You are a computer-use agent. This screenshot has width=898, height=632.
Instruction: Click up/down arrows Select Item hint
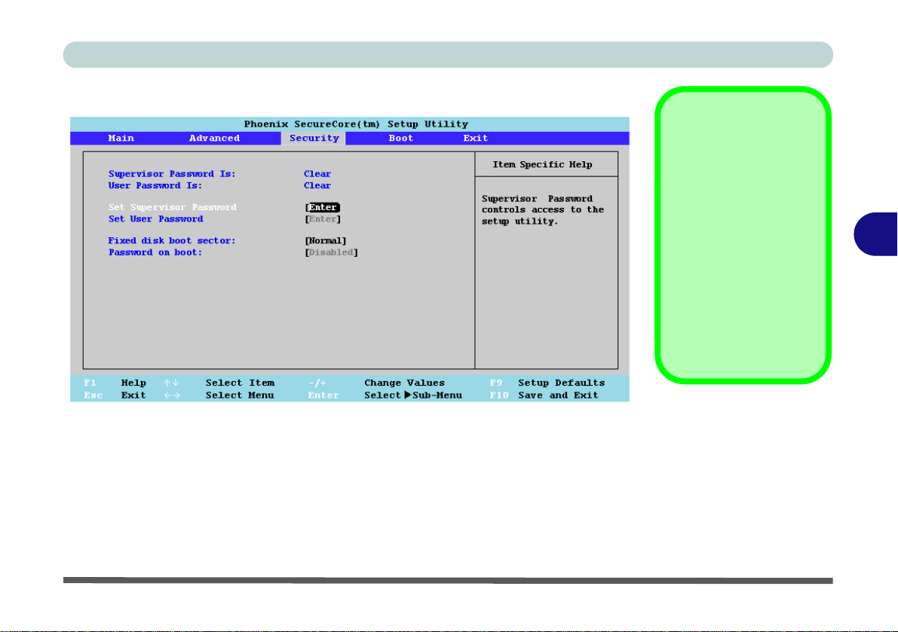[x=219, y=383]
